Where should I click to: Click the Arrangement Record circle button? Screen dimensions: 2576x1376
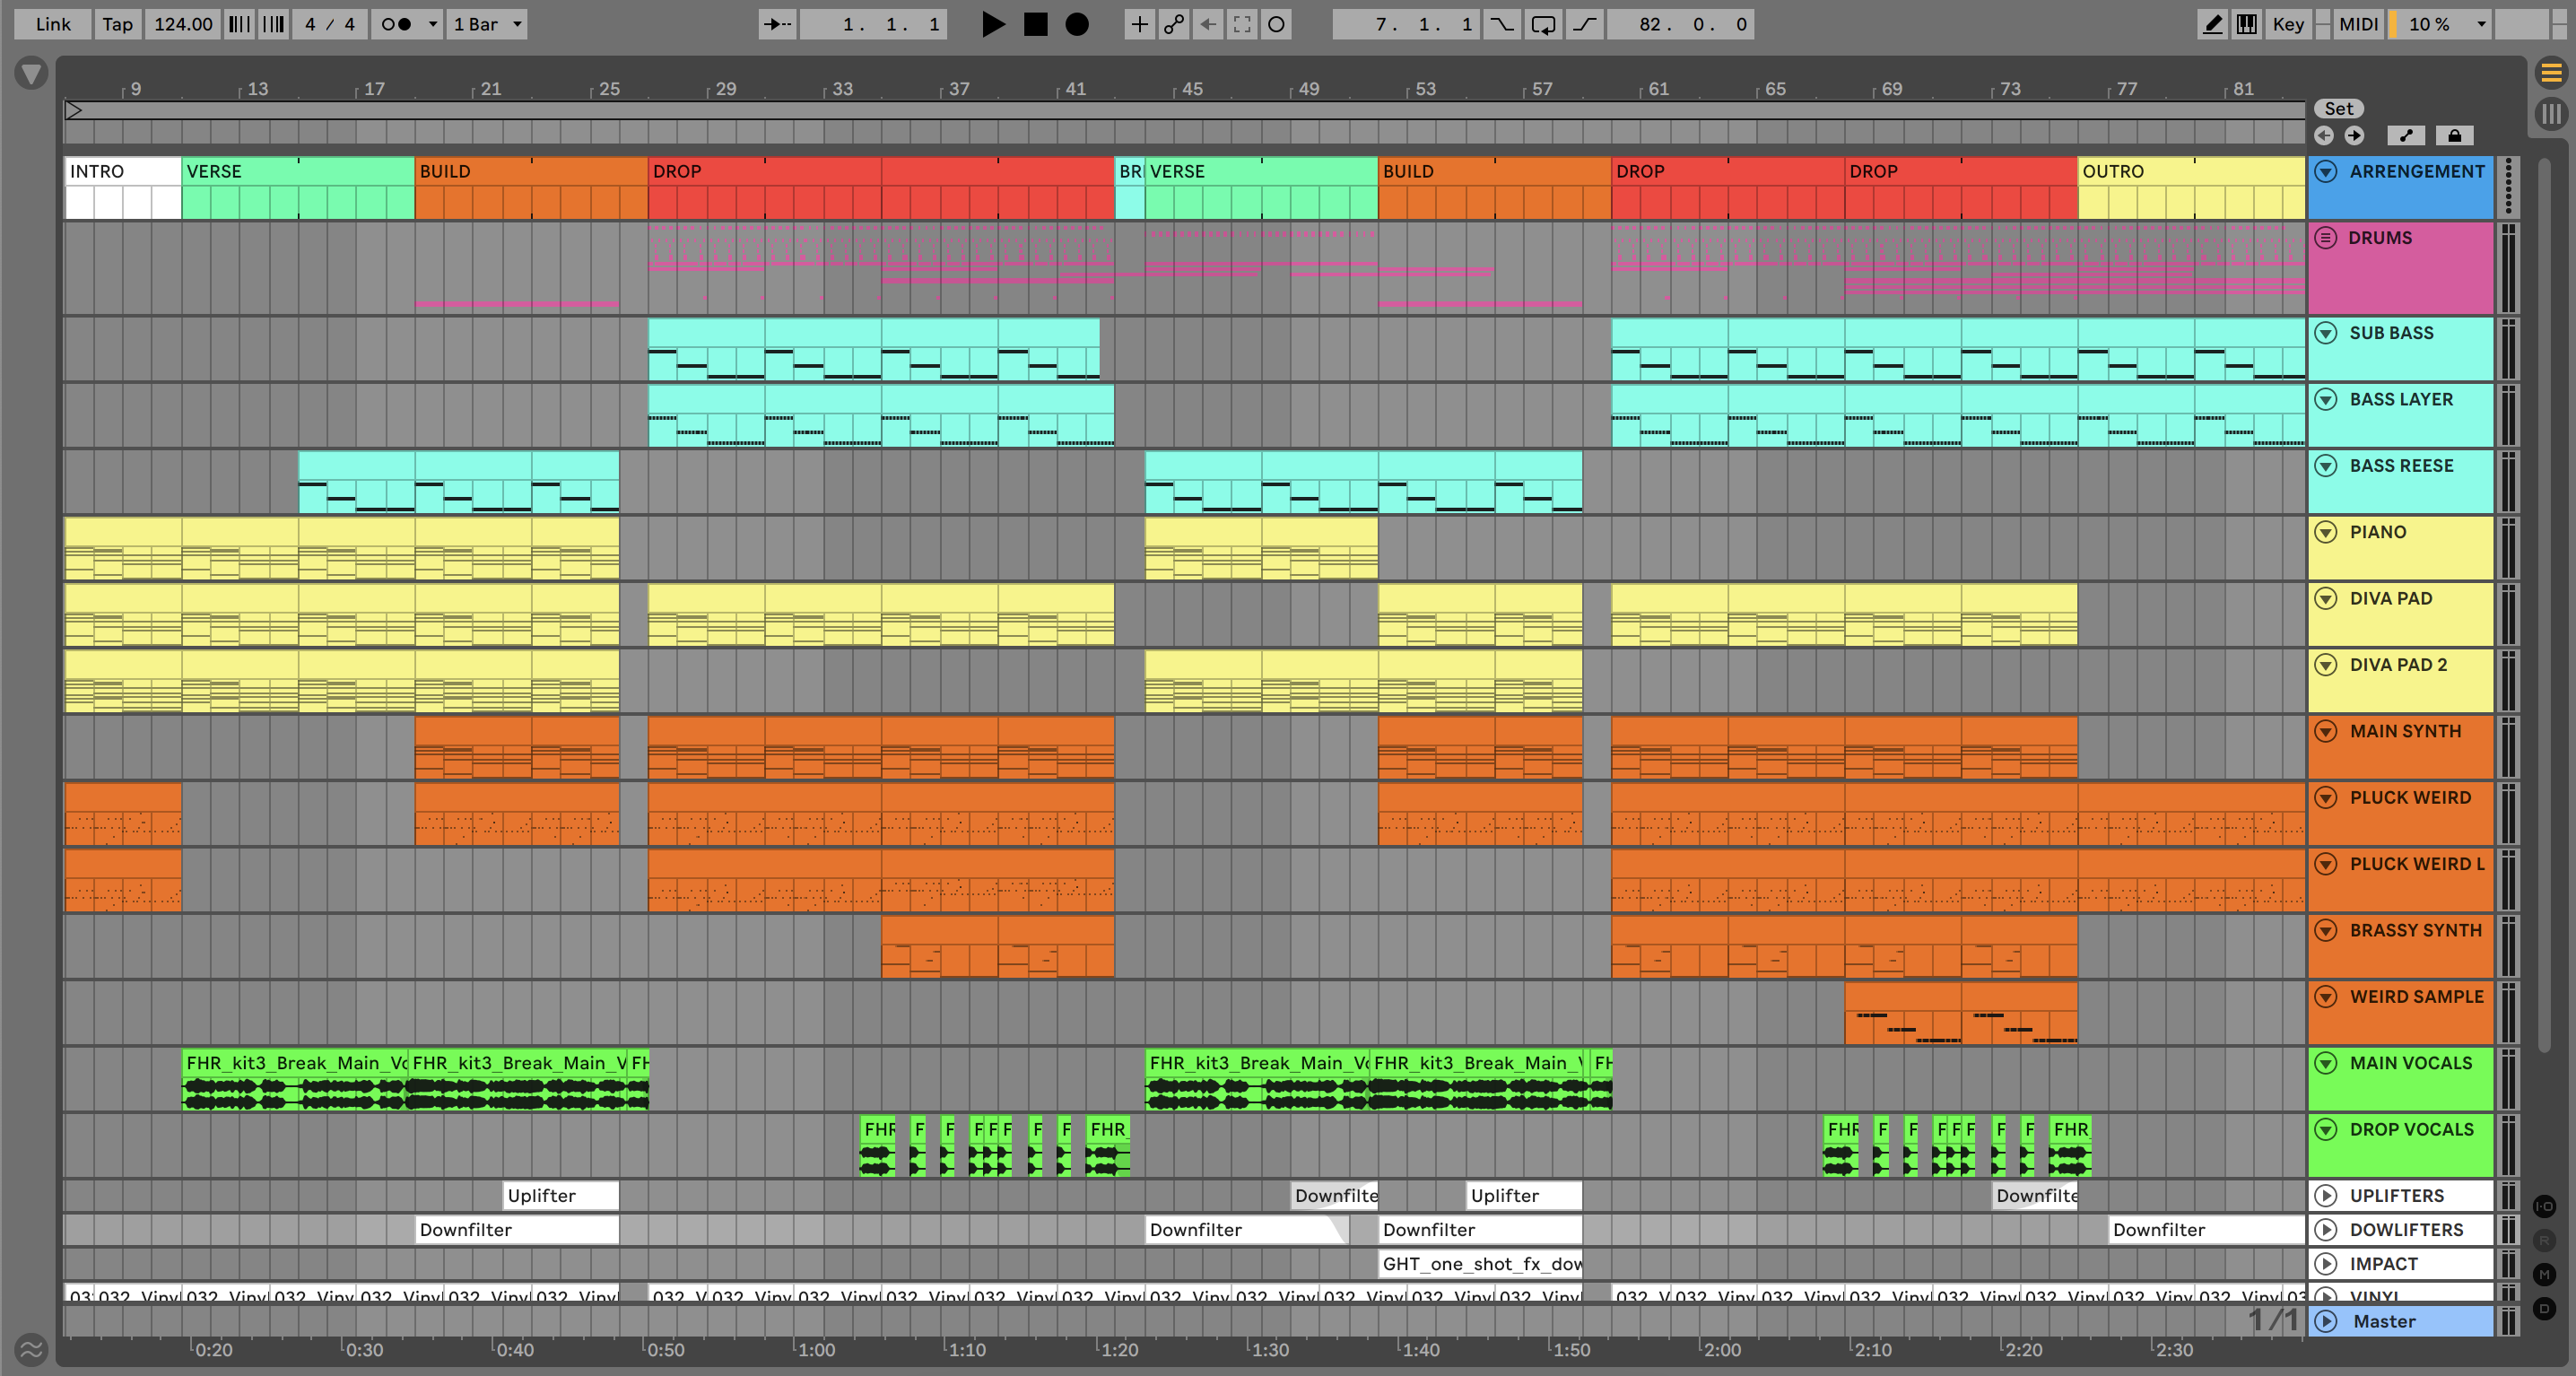tap(1077, 24)
